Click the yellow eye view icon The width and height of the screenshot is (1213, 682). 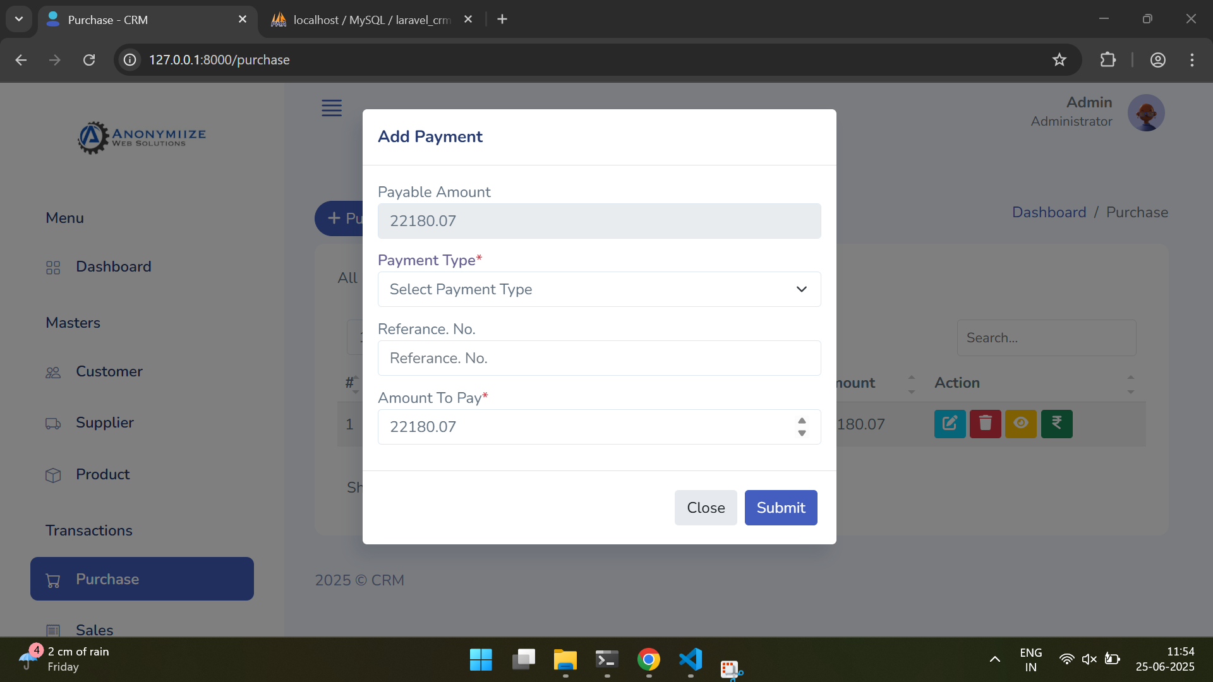(1020, 424)
